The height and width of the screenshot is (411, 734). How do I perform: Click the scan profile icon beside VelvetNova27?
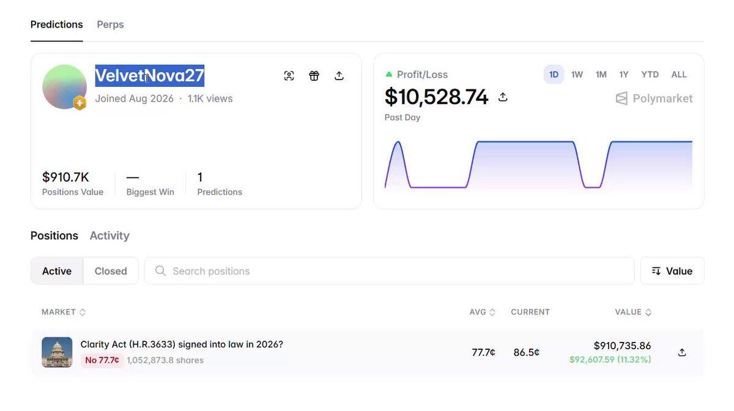tap(289, 76)
